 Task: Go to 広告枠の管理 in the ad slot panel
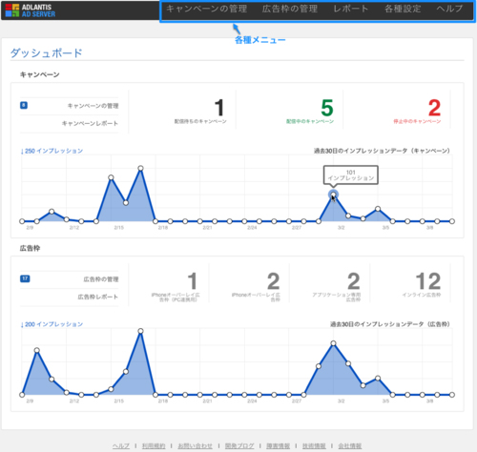coord(101,279)
